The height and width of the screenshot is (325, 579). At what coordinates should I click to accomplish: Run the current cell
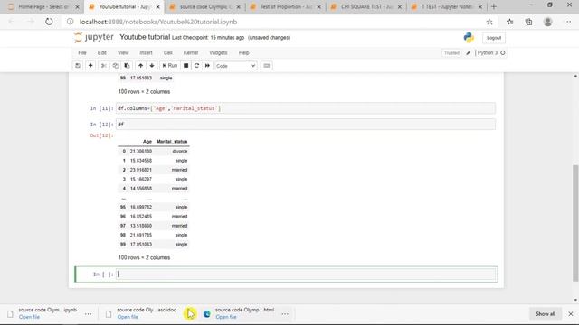coord(170,66)
